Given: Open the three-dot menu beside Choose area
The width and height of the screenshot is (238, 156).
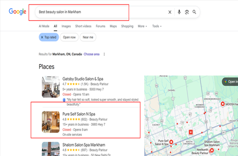Looking at the screenshot, I should [x=104, y=54].
